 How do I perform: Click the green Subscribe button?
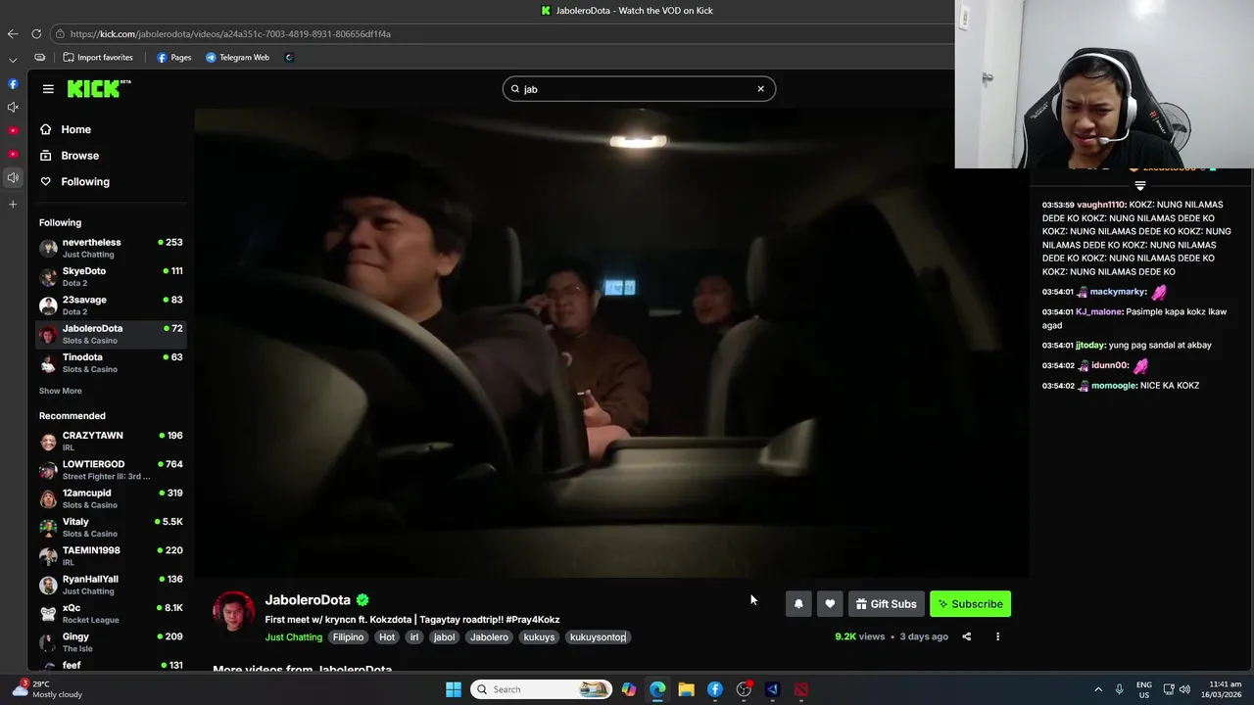pyautogui.click(x=970, y=604)
